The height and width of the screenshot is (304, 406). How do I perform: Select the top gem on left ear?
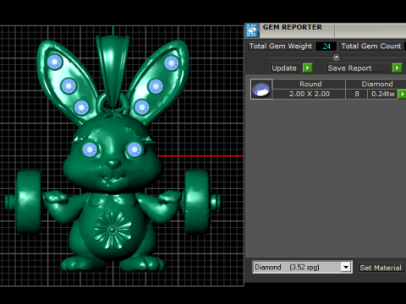pos(55,62)
